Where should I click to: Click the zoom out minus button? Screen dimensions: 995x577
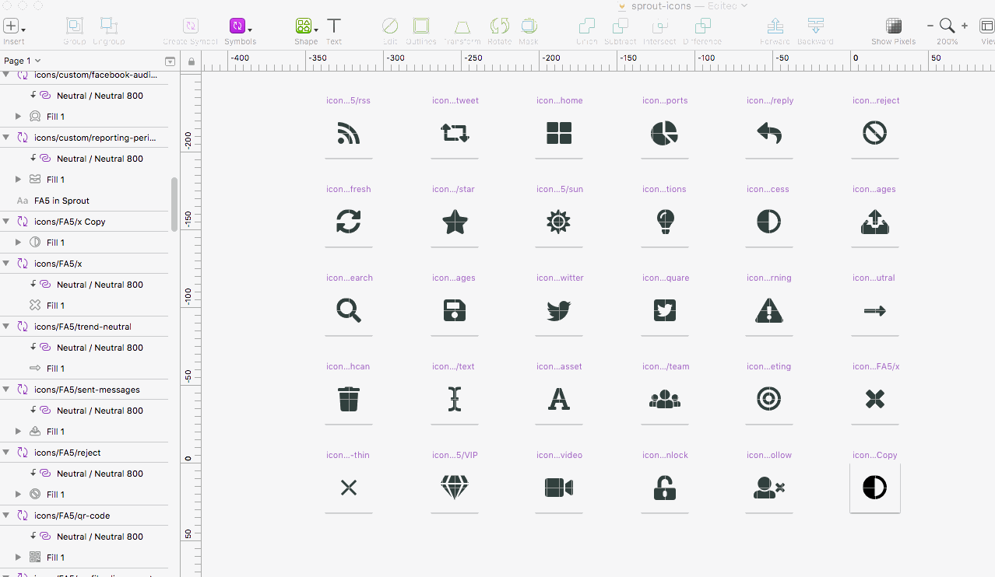(930, 26)
